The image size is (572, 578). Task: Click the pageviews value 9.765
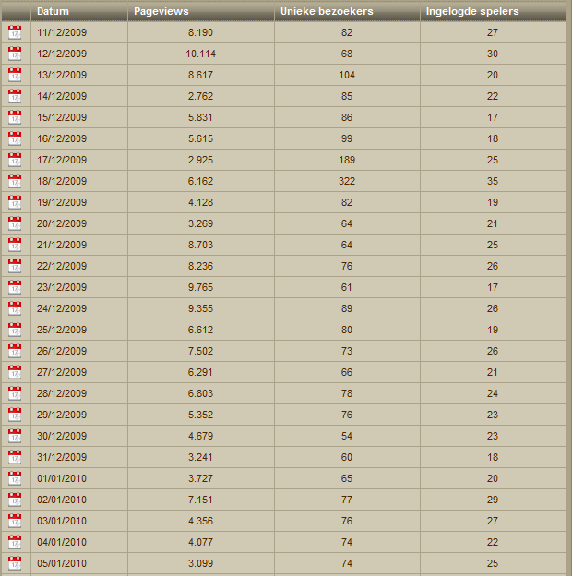coord(201,287)
